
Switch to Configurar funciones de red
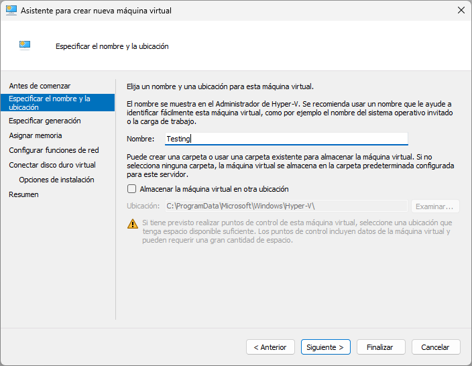(x=54, y=150)
